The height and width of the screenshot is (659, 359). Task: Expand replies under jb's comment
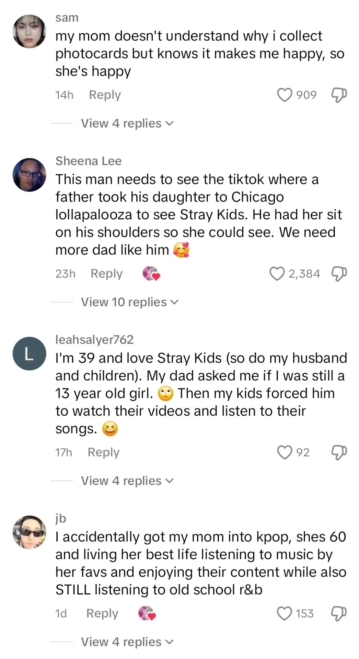[x=123, y=641]
